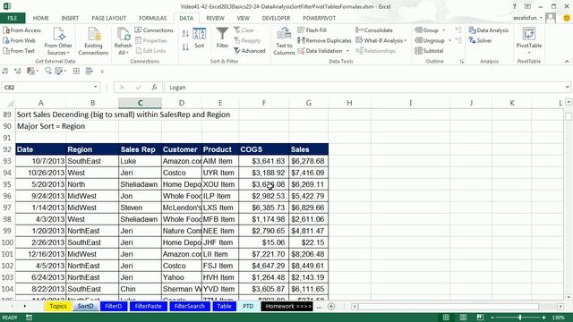The height and width of the screenshot is (322, 573).
Task: Click the vertical scrollbar down arrow
Action: coord(569,297)
